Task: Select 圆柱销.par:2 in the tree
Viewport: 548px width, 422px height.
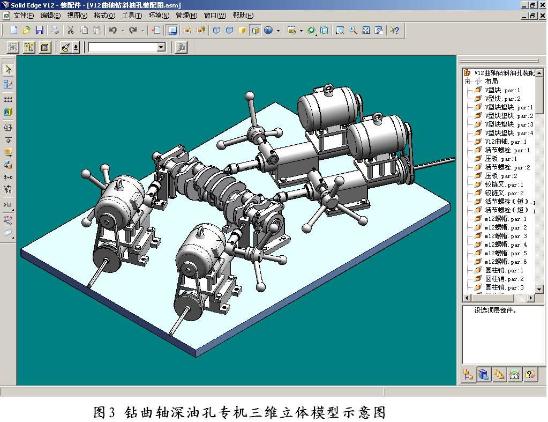Action: tap(504, 279)
